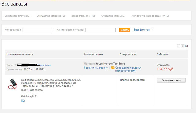Click the orange Искать button
The image size is (196, 113).
(x=125, y=30)
